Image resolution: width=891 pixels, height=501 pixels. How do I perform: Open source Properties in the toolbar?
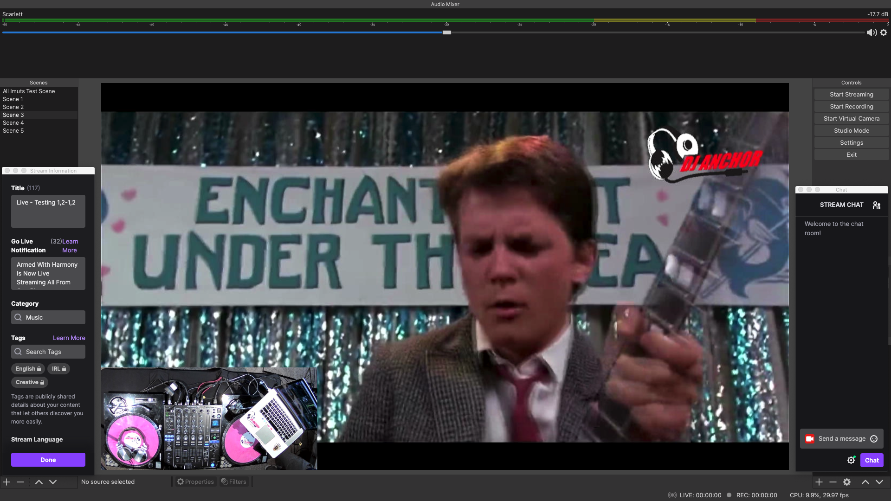coord(195,482)
